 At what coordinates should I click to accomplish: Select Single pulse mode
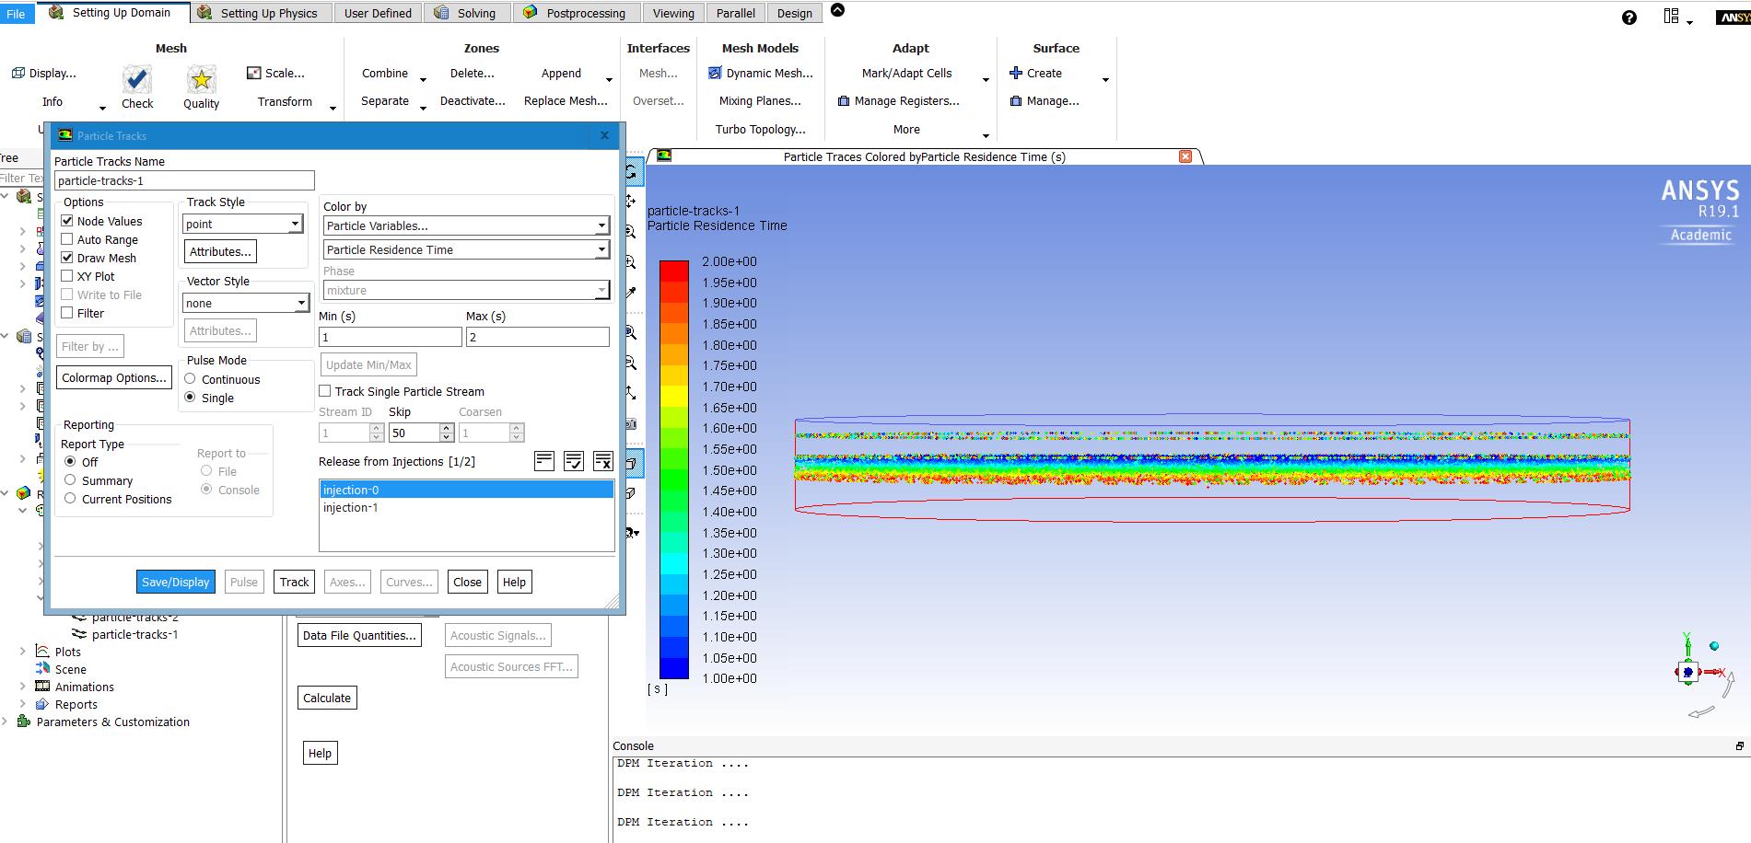tap(191, 398)
